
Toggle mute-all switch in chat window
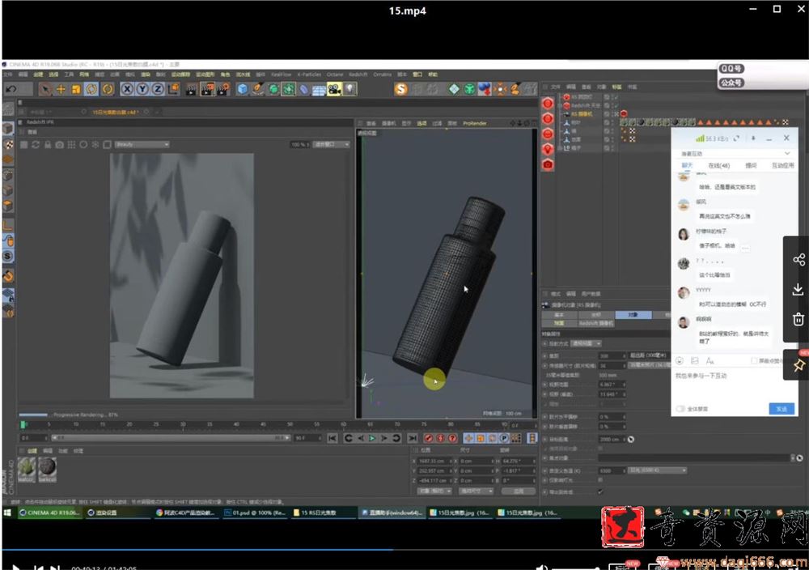tap(681, 409)
